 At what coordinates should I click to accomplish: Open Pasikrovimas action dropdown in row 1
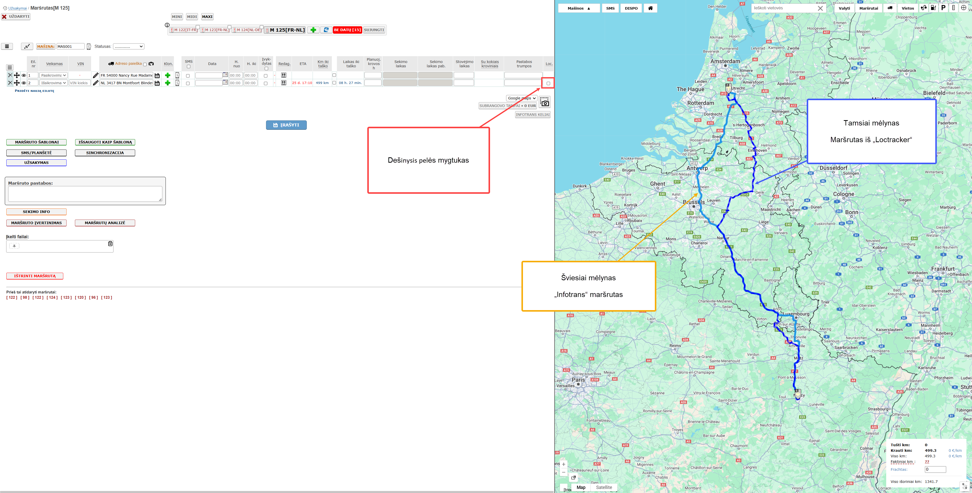(53, 75)
